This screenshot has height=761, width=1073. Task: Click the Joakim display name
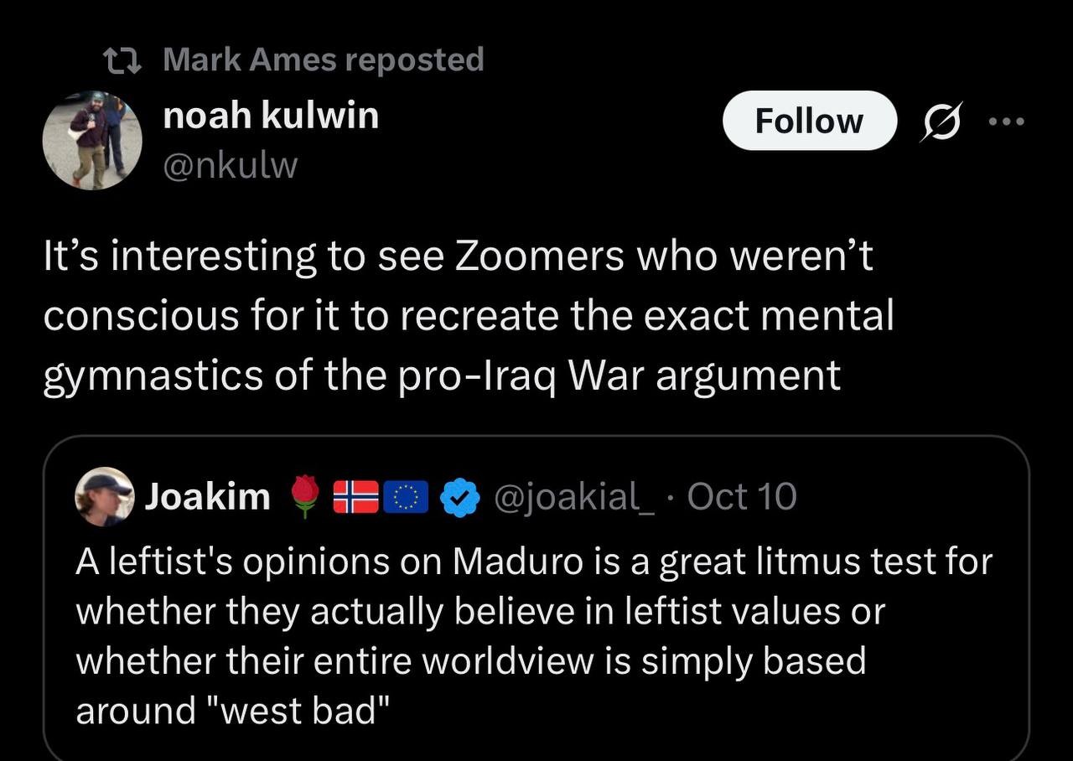click(207, 497)
